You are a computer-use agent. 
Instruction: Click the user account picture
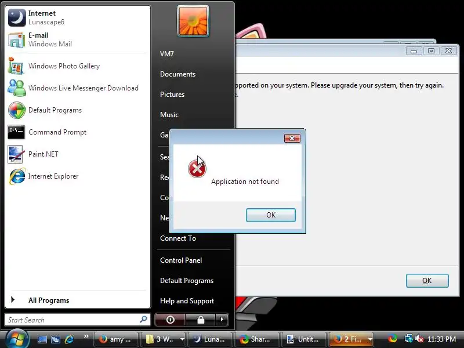(193, 21)
